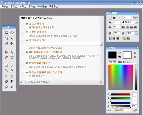Select the selection pencil tool in toolbox

[x=6, y=44]
